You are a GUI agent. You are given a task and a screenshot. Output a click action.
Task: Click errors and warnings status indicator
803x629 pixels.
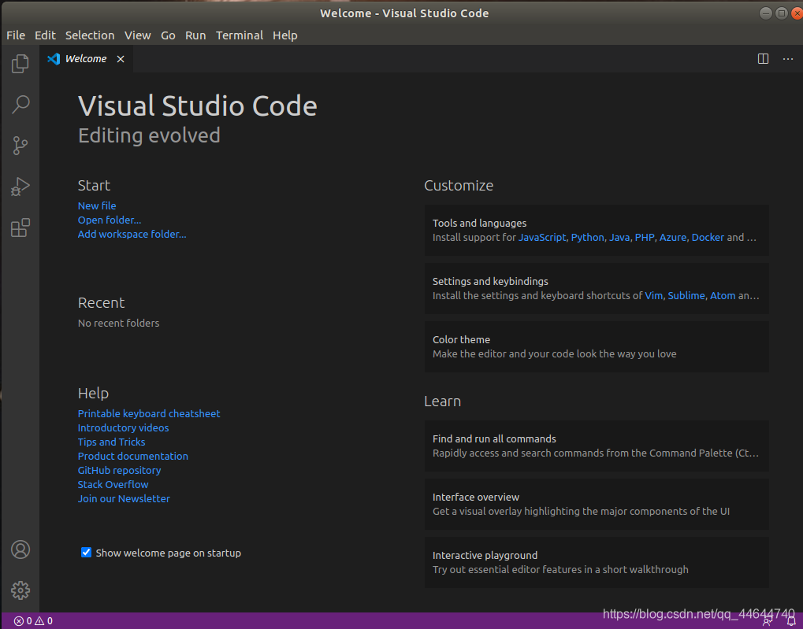point(33,621)
